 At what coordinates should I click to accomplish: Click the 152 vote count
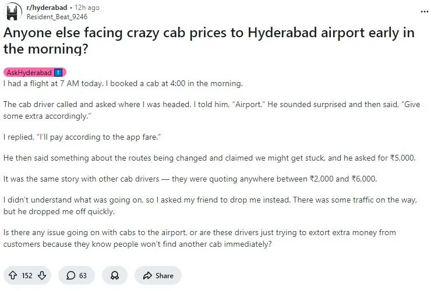point(27,275)
